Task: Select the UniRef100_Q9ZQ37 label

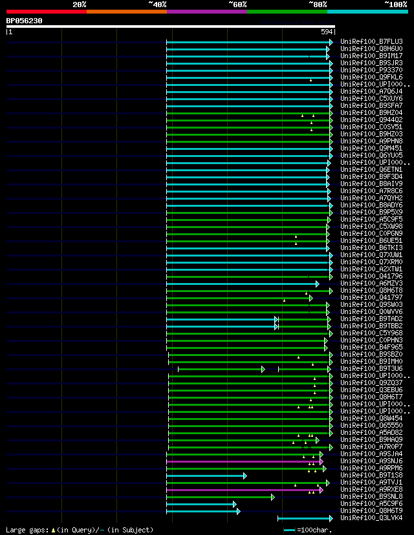Action: [x=372, y=383]
